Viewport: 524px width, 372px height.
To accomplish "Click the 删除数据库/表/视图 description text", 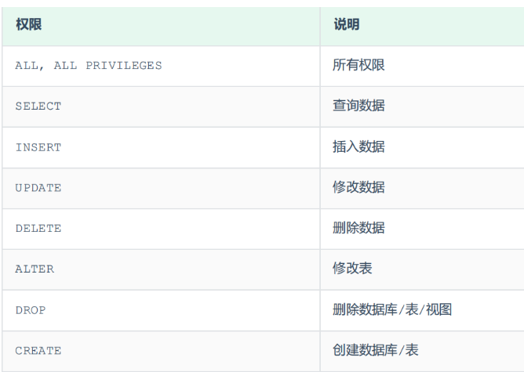I will point(391,309).
